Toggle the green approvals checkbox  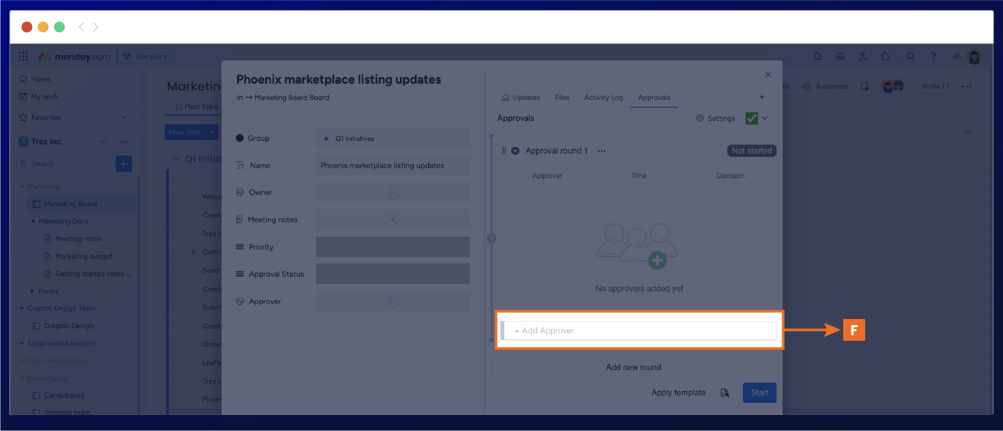click(751, 118)
